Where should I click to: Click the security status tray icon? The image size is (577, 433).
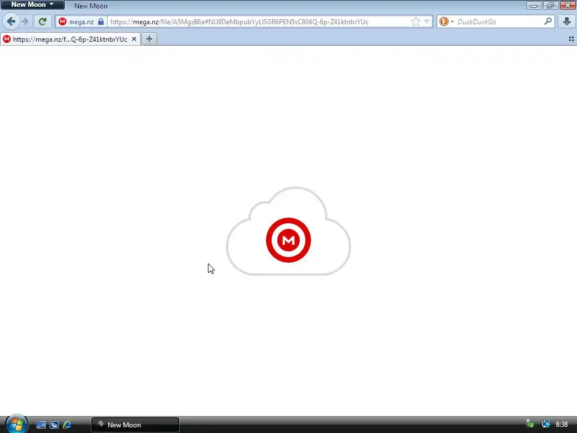[x=530, y=424]
